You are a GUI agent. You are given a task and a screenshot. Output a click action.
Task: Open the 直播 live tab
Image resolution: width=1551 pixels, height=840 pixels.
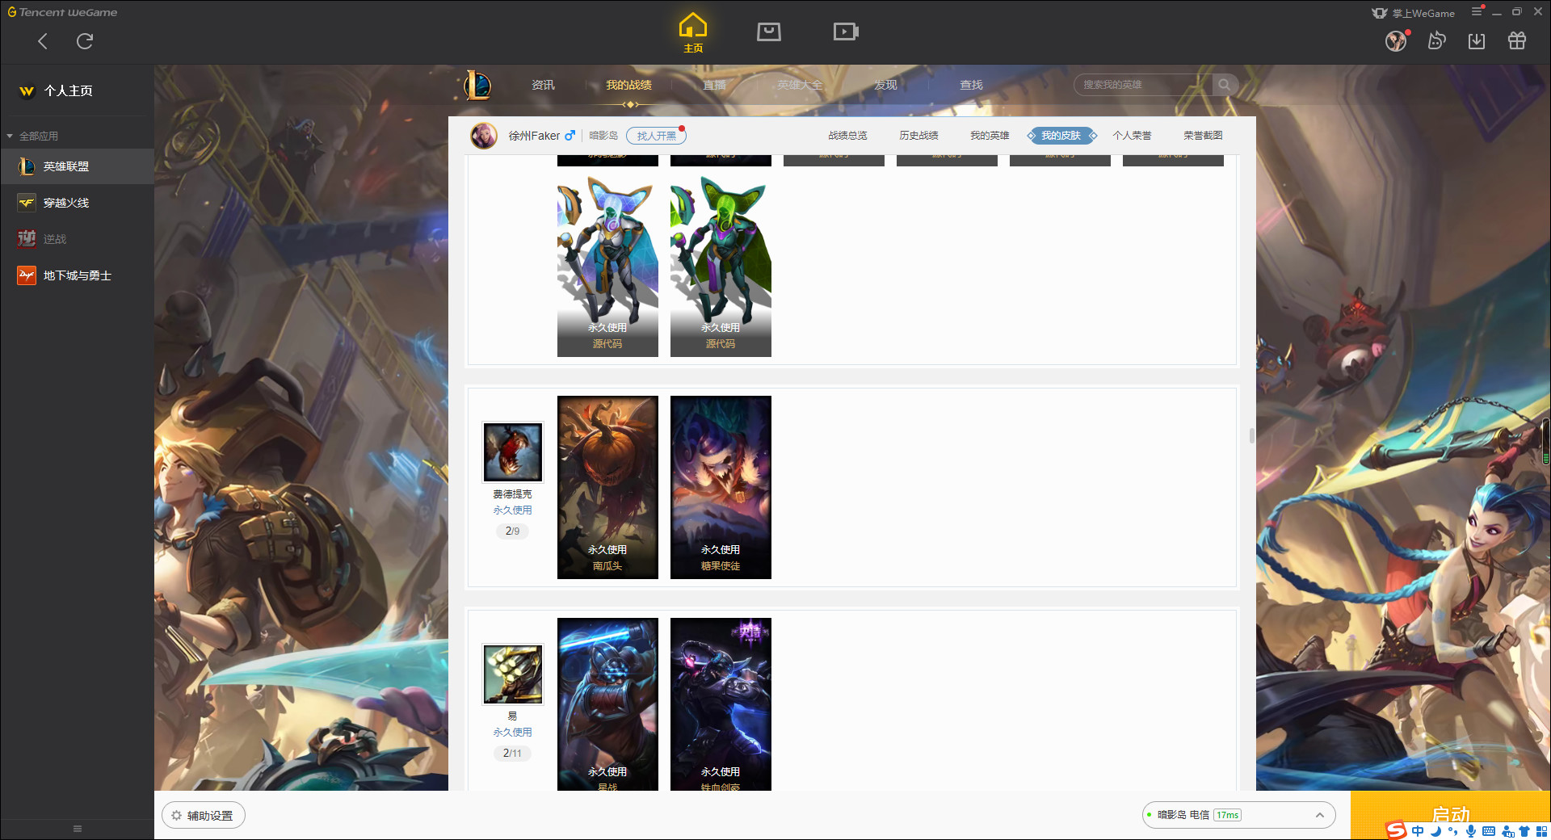click(714, 85)
